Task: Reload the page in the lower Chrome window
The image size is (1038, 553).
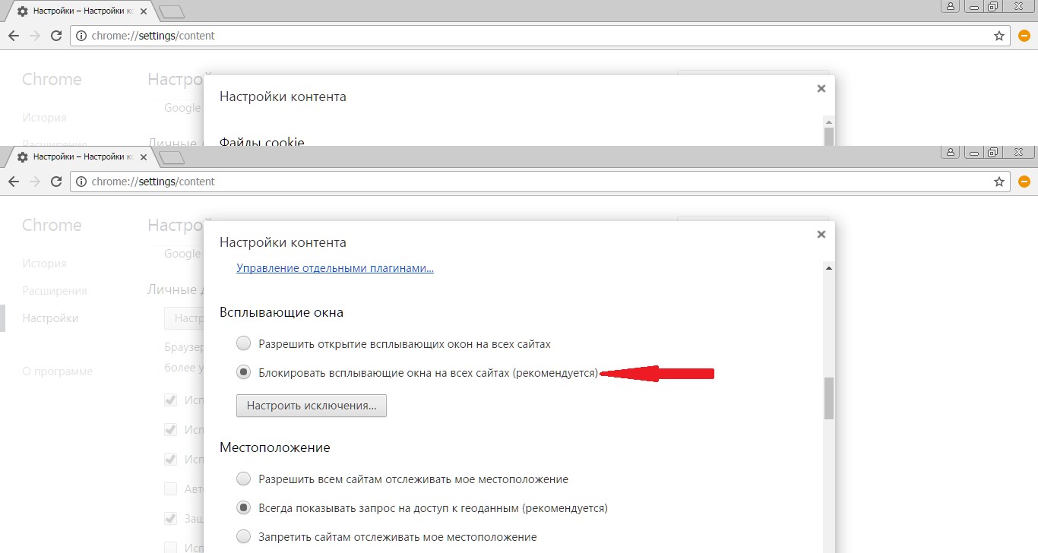Action: pos(56,182)
